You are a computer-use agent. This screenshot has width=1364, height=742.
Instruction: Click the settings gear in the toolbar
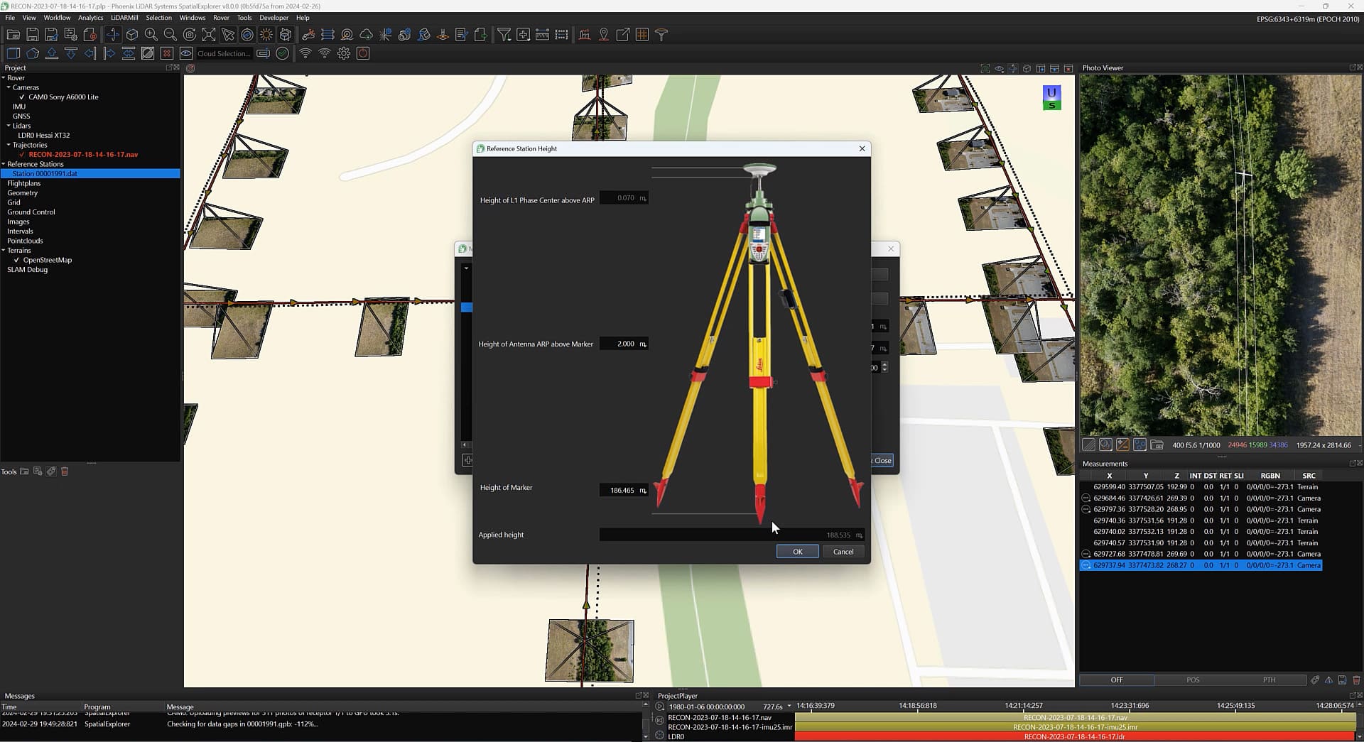tap(344, 53)
